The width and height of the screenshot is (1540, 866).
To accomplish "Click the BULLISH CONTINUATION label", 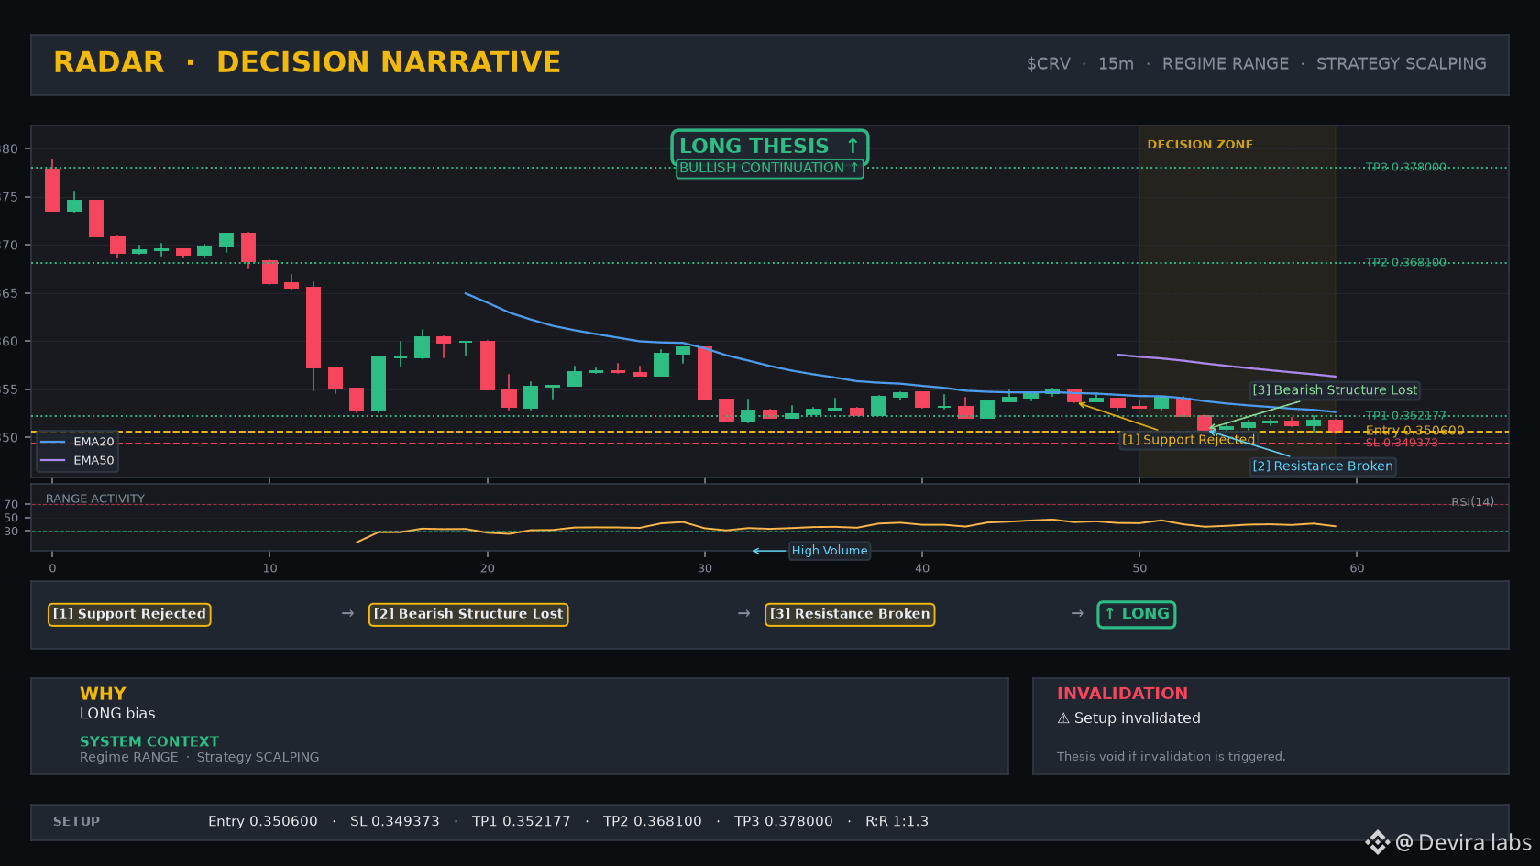I will [x=770, y=169].
